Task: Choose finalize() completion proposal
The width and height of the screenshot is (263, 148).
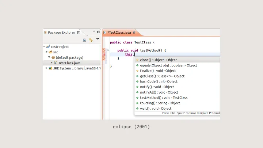Action: pyautogui.click(x=178, y=71)
